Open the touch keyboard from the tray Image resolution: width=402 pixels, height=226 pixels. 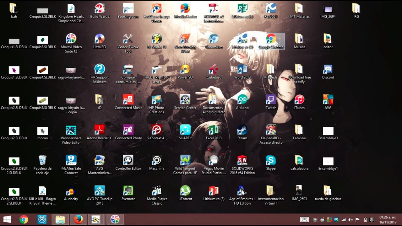click(304, 220)
